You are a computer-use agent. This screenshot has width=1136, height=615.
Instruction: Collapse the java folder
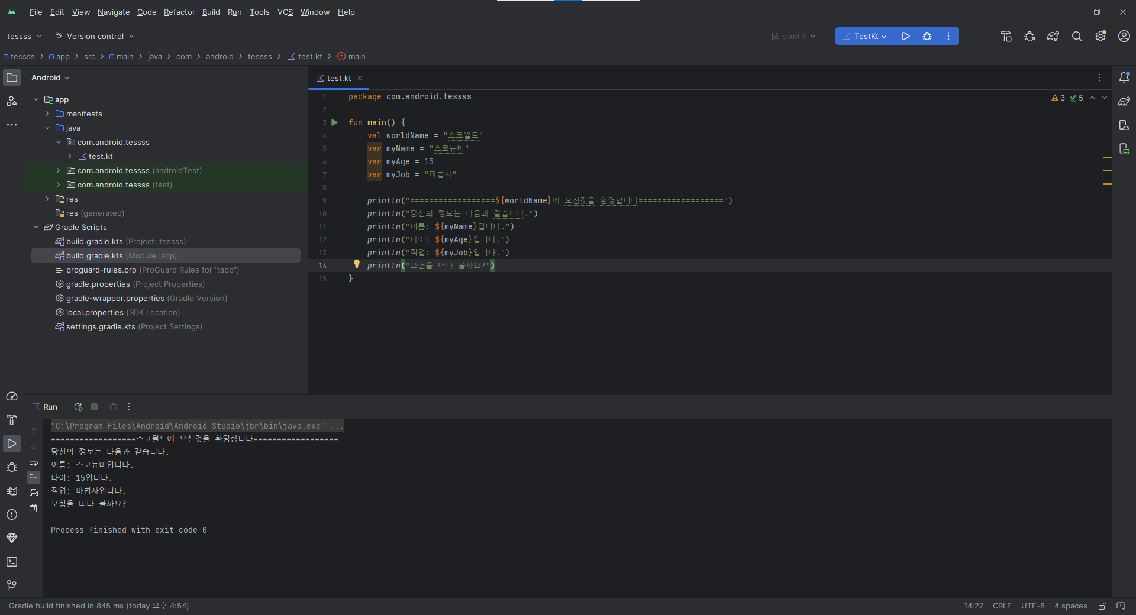pyautogui.click(x=47, y=128)
